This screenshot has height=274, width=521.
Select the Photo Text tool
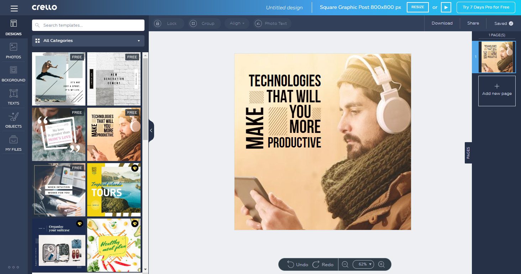point(272,23)
